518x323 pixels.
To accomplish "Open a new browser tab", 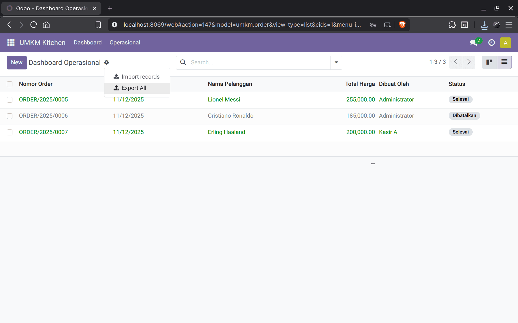I will [110, 8].
